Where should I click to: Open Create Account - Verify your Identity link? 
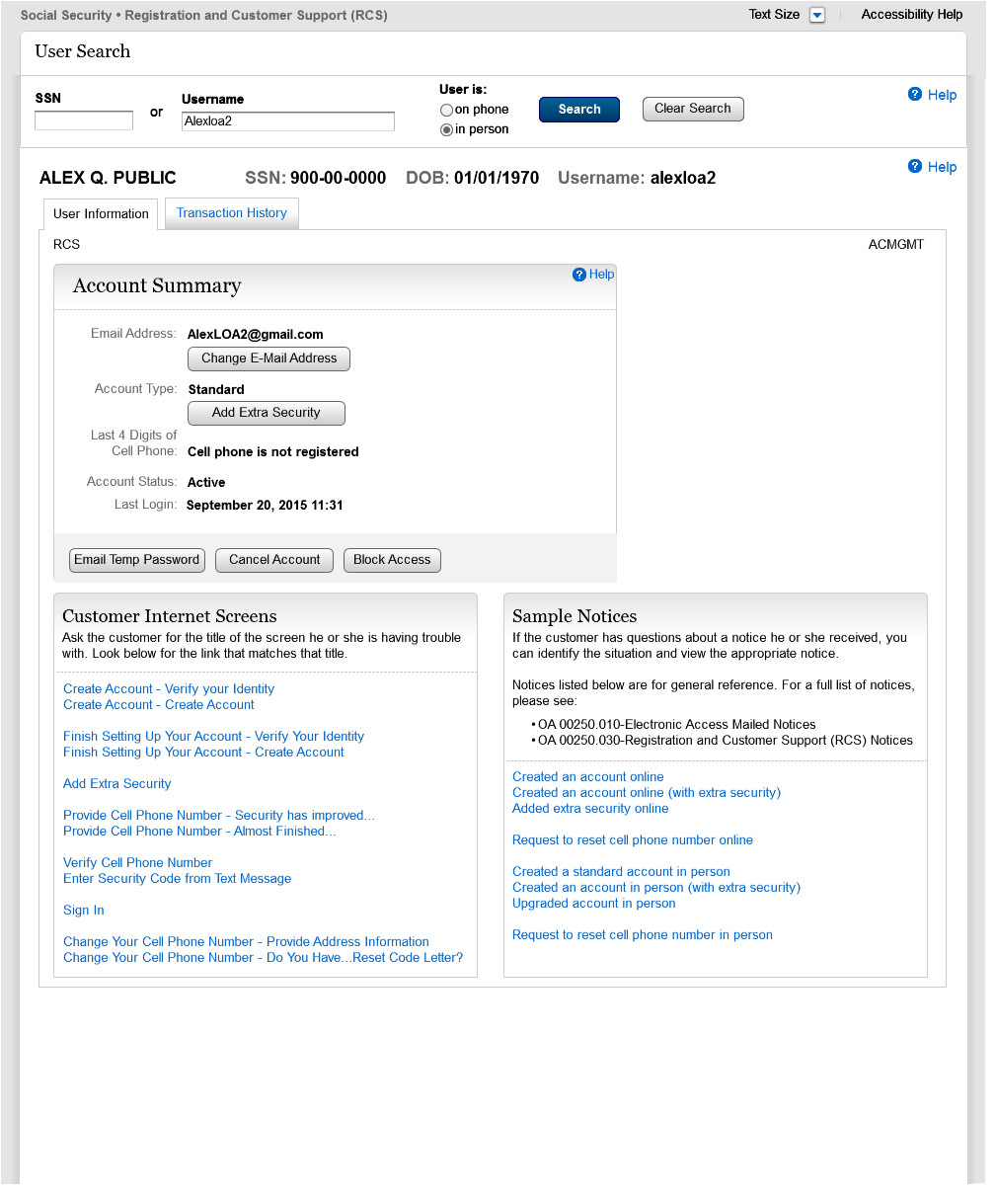pos(169,689)
